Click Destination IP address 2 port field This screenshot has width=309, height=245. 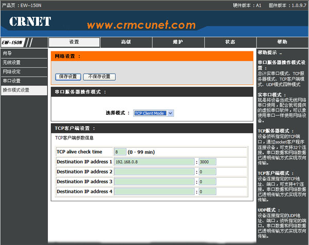coord(208,172)
